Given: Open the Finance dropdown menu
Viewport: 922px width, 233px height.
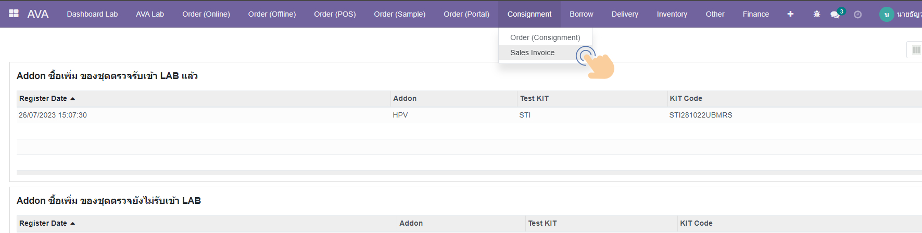Looking at the screenshot, I should coord(755,14).
